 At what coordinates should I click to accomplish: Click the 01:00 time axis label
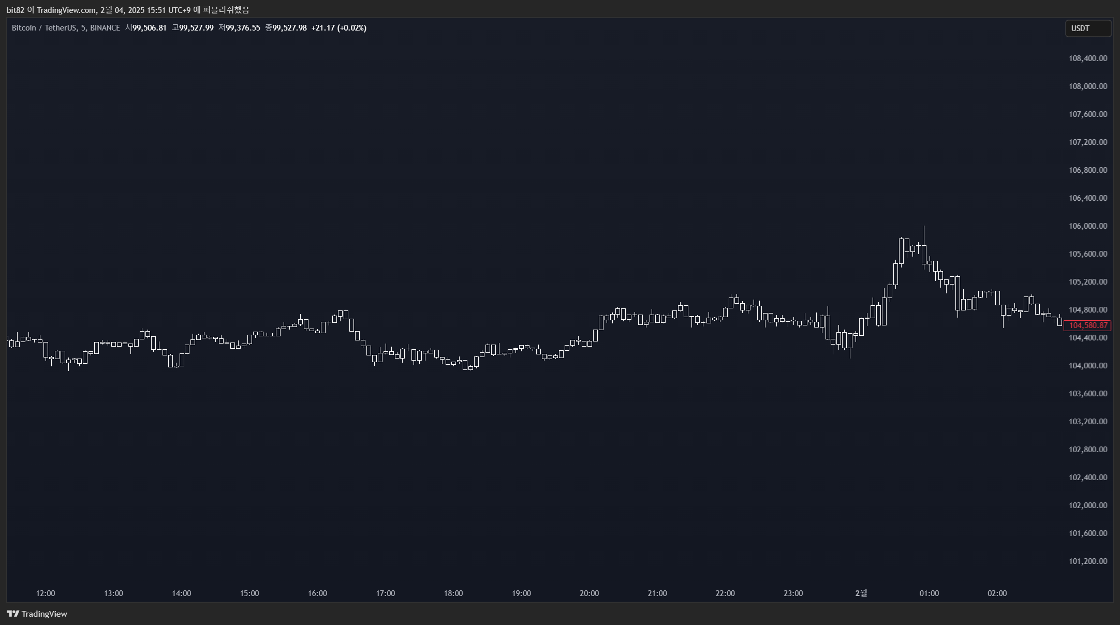[x=929, y=593]
